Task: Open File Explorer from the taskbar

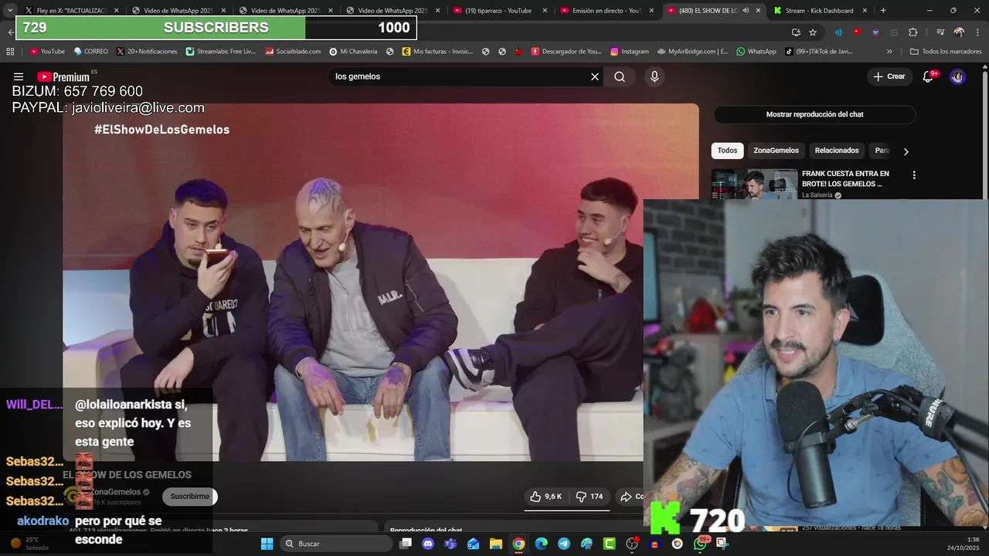Action: tap(496, 544)
